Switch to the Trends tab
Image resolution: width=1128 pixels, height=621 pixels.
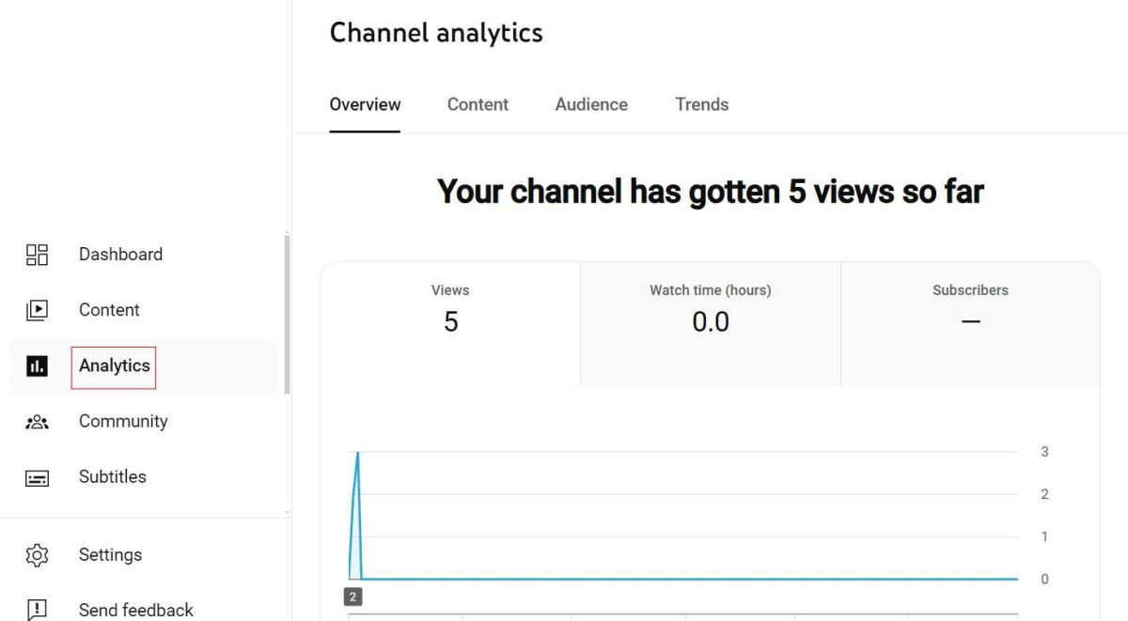(702, 104)
